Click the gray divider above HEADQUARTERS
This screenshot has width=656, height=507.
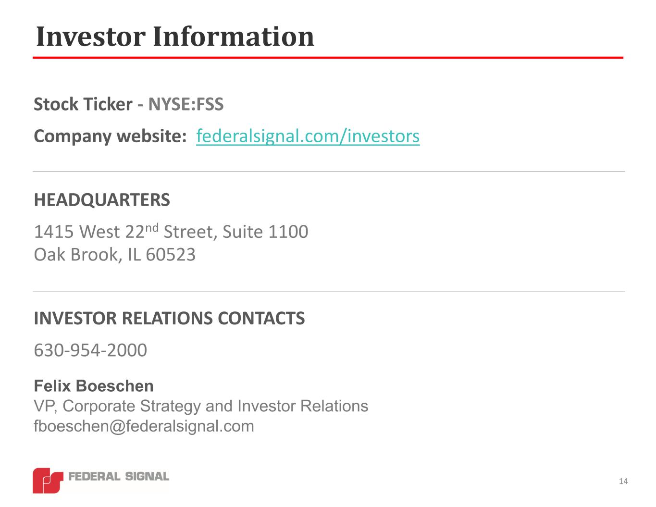pos(329,171)
